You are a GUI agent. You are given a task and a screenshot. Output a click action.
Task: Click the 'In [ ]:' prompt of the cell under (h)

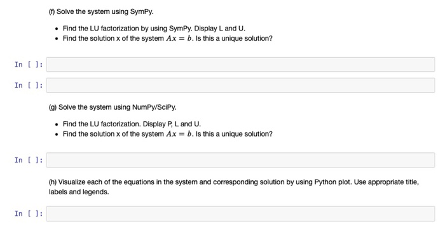tap(29, 214)
